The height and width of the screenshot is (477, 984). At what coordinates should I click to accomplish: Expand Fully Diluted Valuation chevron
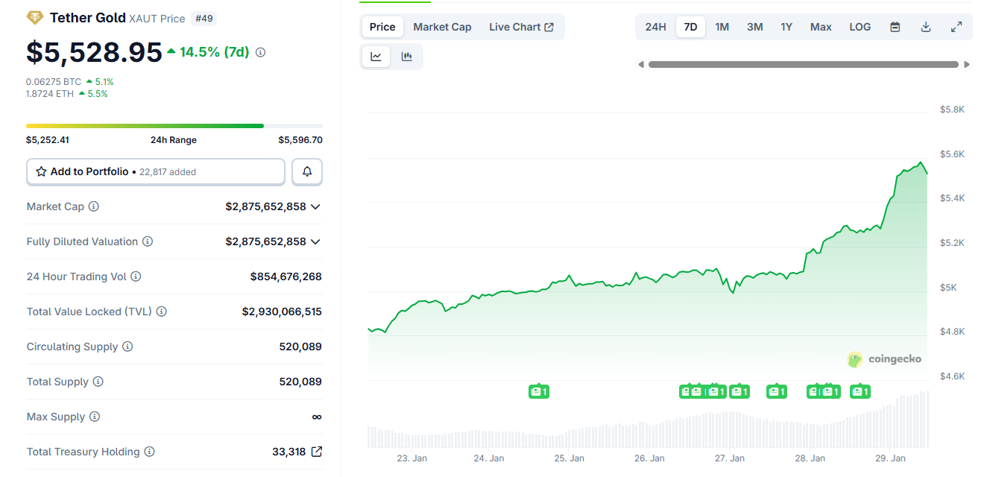tap(315, 241)
